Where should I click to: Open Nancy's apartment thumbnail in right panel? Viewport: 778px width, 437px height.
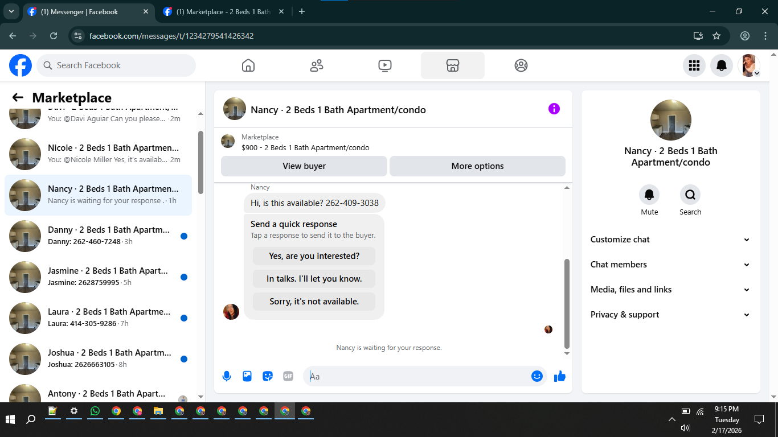[x=671, y=120]
